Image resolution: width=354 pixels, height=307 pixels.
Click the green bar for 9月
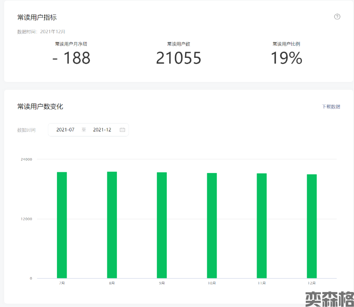click(x=162, y=225)
